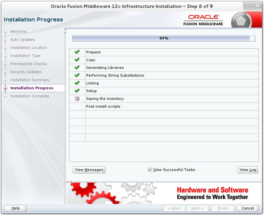264x215 pixels.
Task: Click Performing String Substitutions text
Action: [115, 75]
